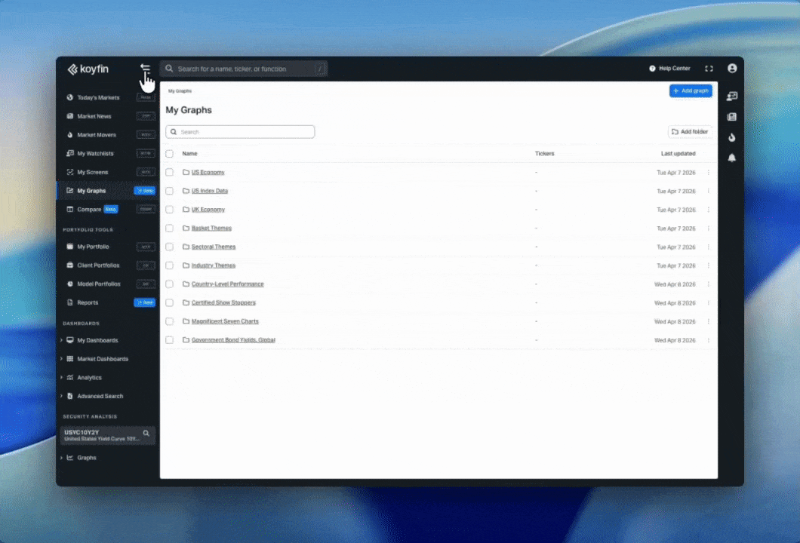Click the search icon beside USYC10Y2Y
This screenshot has height=543, width=800.
coord(146,434)
